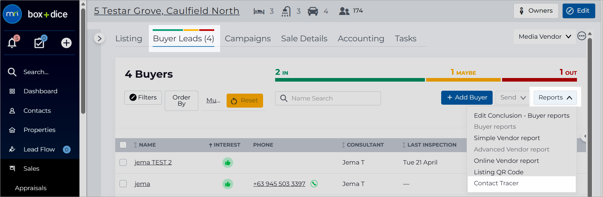Click the Dashboard grid icon
This screenshot has width=603, height=197.
[x=12, y=91]
